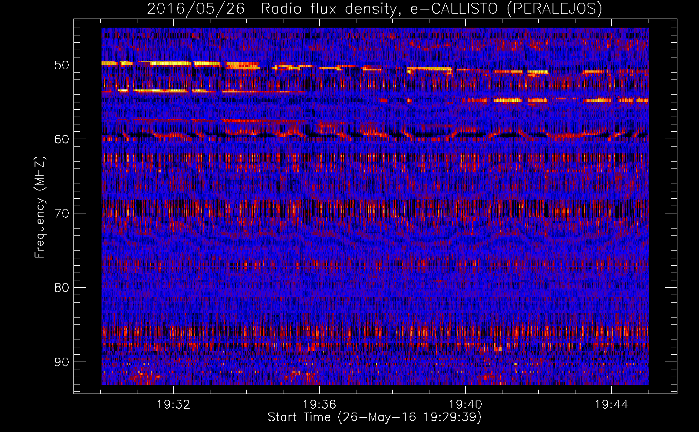699x432 pixels.
Task: Select the 19:32 time tick label
Action: pyautogui.click(x=173, y=405)
